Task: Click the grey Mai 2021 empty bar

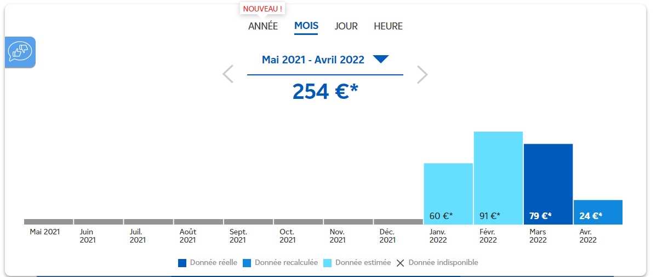Action: click(48, 222)
